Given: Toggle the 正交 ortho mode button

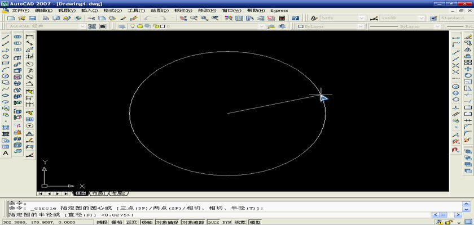Looking at the screenshot, I should pos(131,222).
